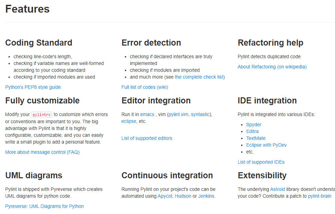Open the eclipse editor link
Screen dimensions: 335x214
coord(129,121)
